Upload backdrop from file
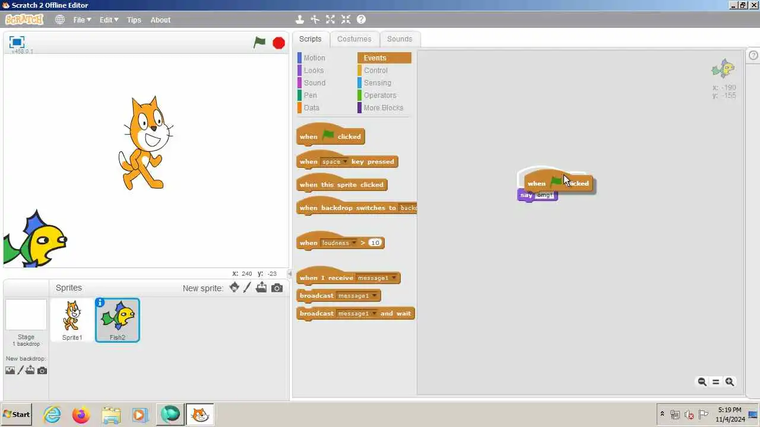The width and height of the screenshot is (760, 427). tap(30, 370)
